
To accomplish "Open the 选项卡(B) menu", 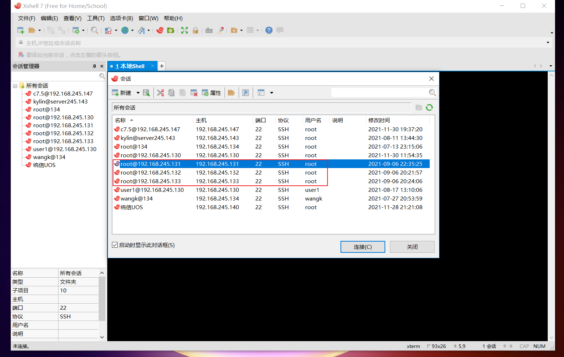I will [x=122, y=18].
